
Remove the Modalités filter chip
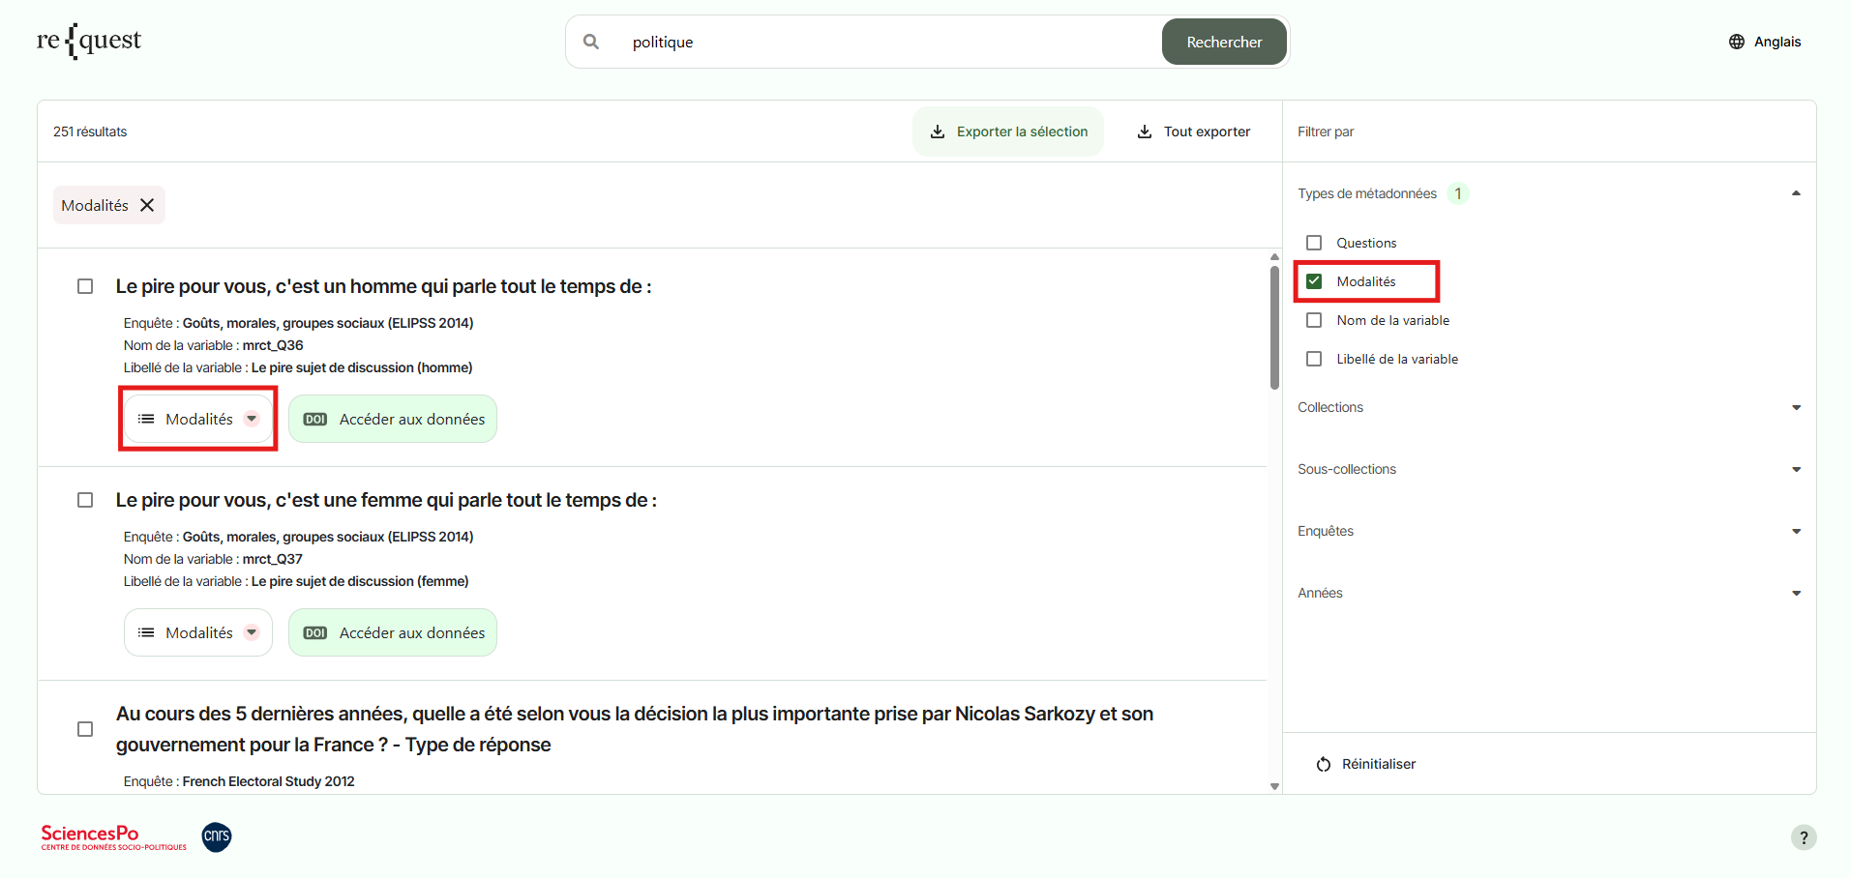click(147, 205)
